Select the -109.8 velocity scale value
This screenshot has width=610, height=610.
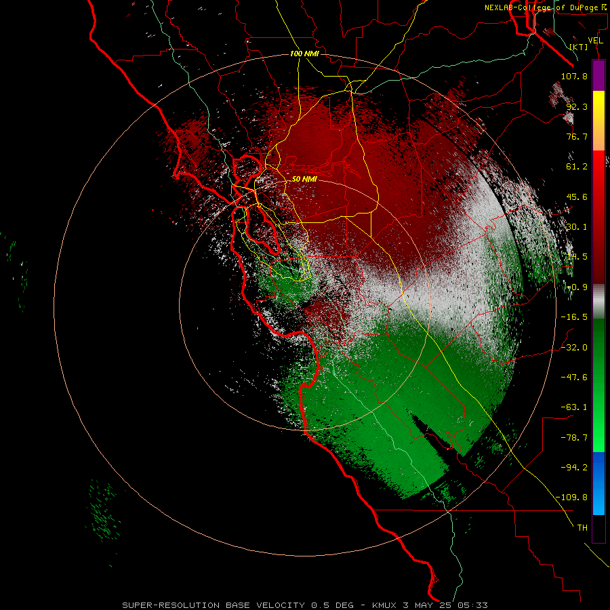pos(572,497)
